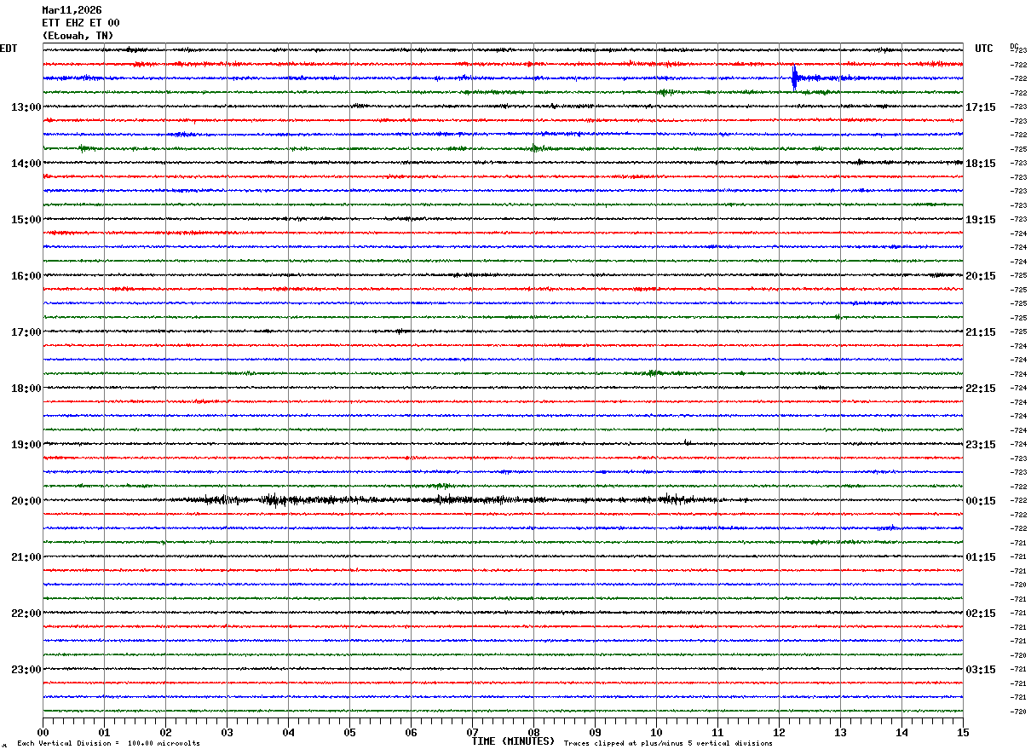Screen dimensions: 1031x755
Task: Click the 20:00 EDT time label
Action: pos(26,501)
